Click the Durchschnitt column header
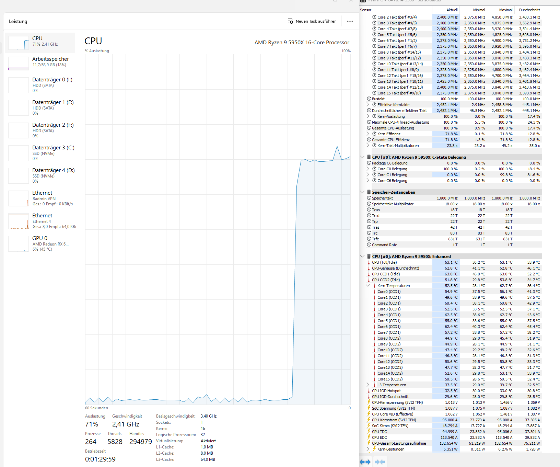Screen dimensions: 560x467 (x=528, y=10)
